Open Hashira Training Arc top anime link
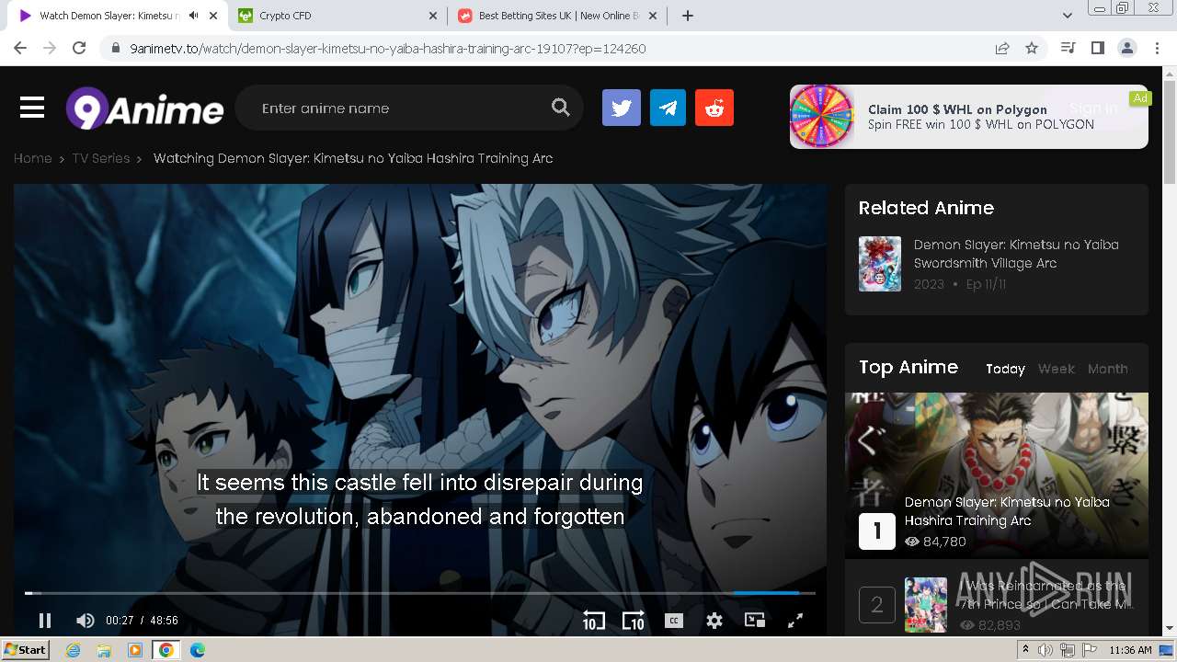1177x662 pixels. [x=1007, y=511]
